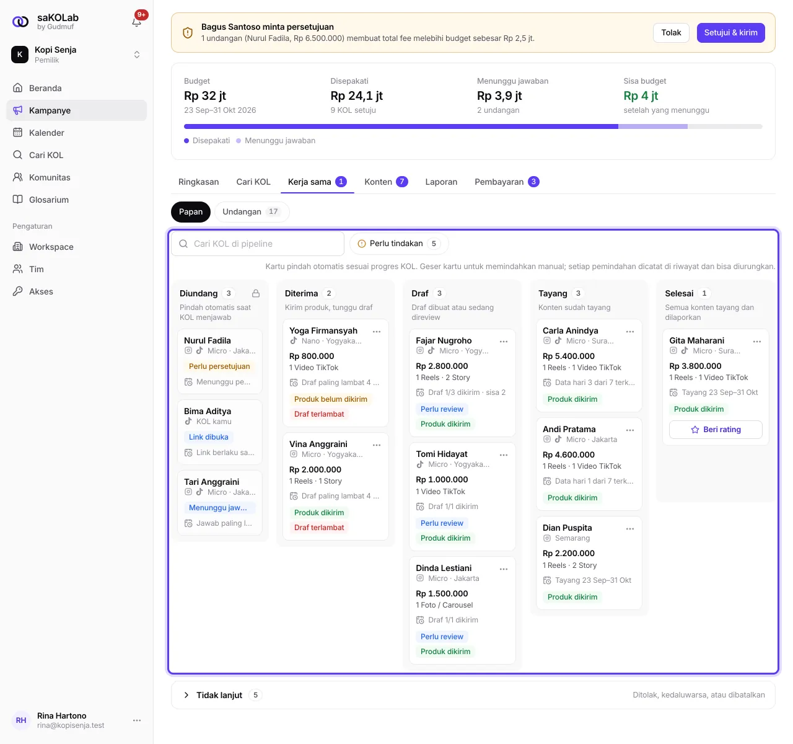Switch to the Papan view
The width and height of the screenshot is (793, 744).
tap(191, 212)
